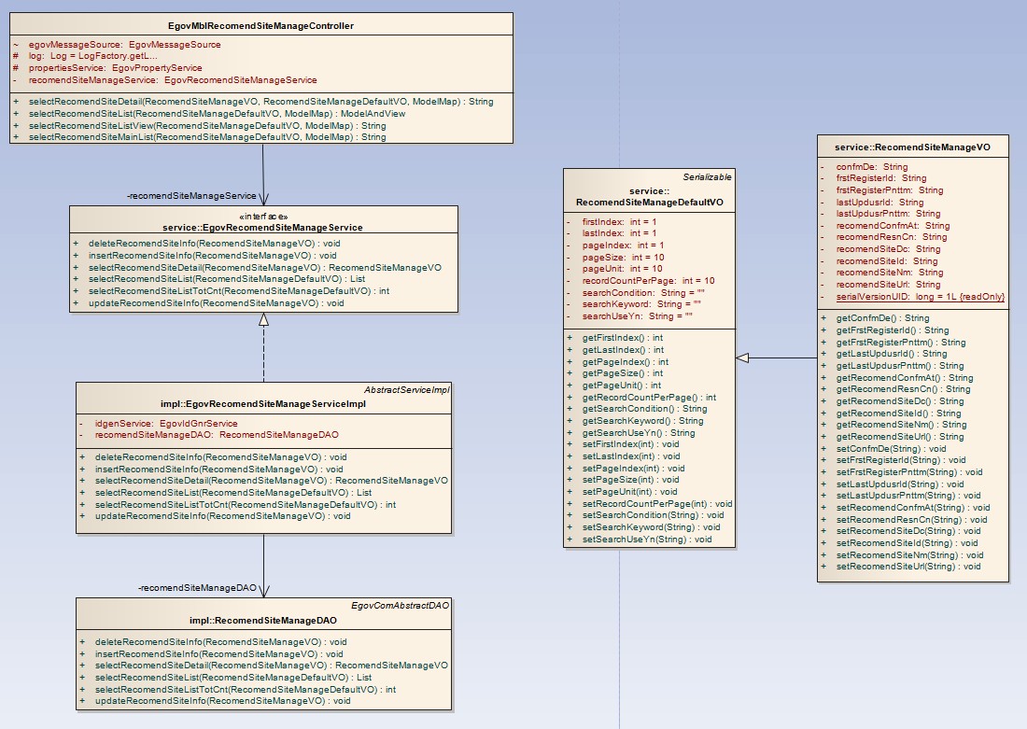Image resolution: width=1027 pixels, height=729 pixels.
Task: Click the service::RecomendSiteManageVO class title
Action: point(912,147)
